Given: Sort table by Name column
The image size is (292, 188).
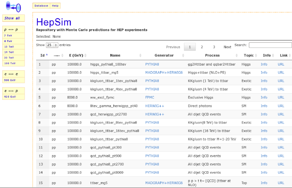Looking at the screenshot, I should [x=115, y=56].
